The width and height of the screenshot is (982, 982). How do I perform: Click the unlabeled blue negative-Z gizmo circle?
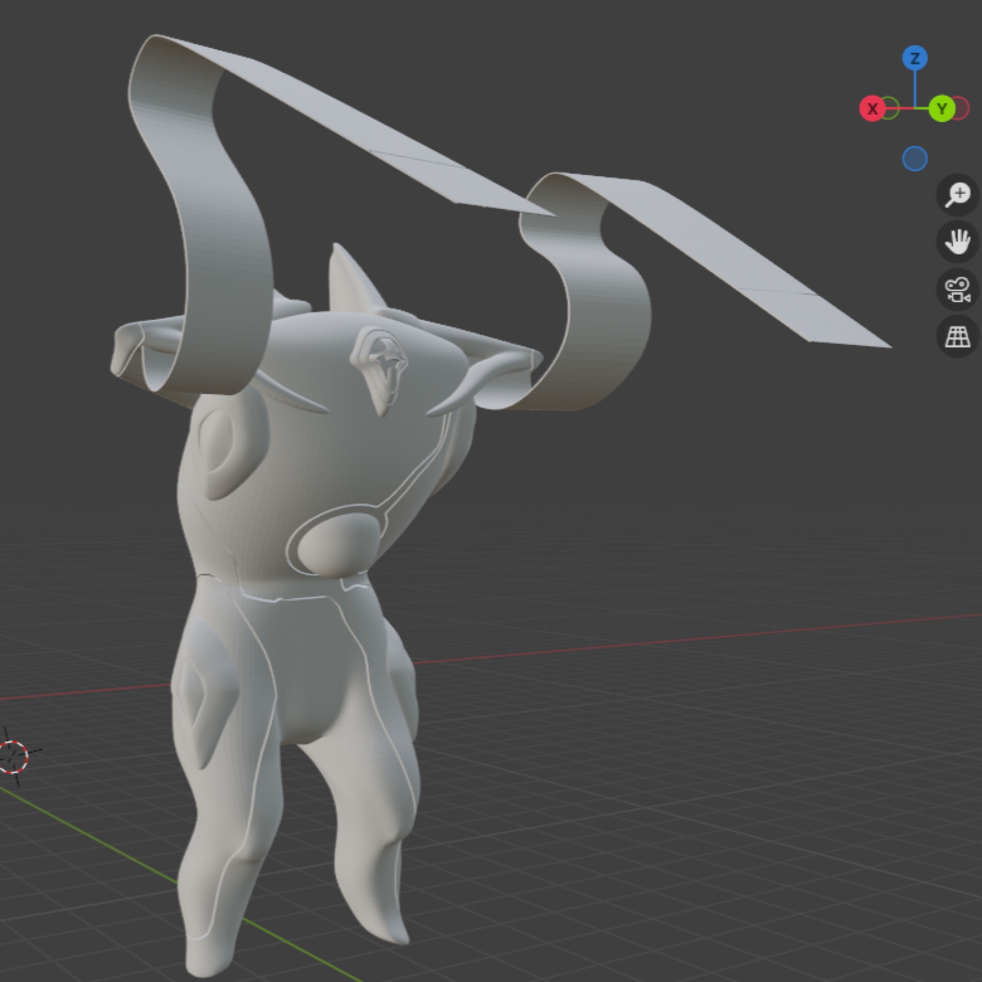click(914, 159)
